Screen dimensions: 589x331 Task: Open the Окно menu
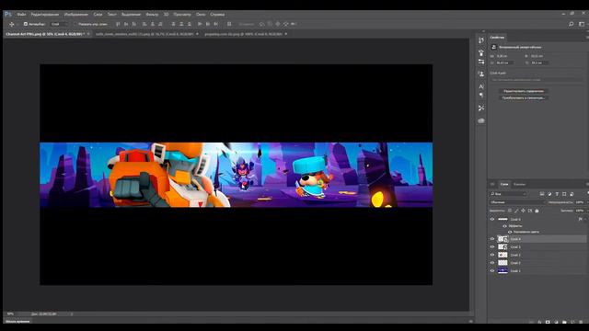click(x=201, y=15)
